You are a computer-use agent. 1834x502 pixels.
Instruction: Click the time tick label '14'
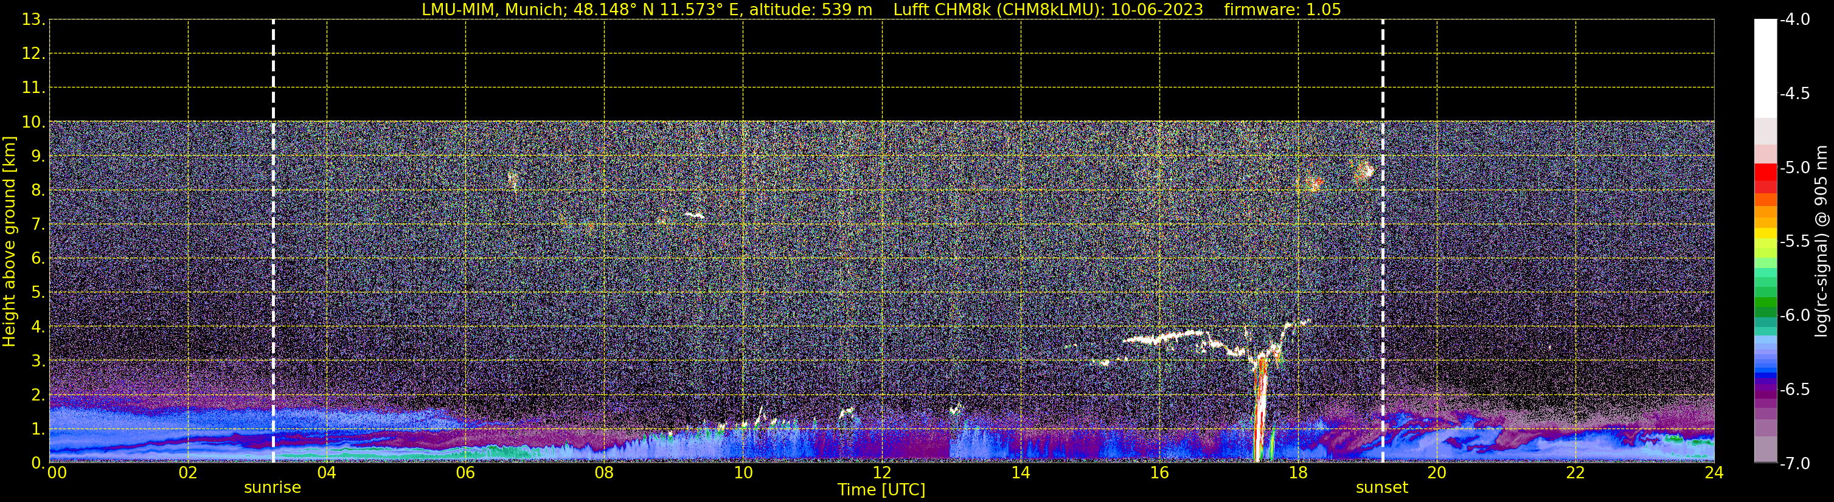1021,473
